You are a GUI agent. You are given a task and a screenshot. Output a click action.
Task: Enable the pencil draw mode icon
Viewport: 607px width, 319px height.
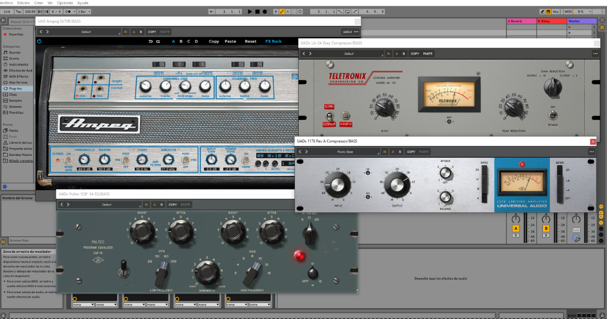point(543,11)
